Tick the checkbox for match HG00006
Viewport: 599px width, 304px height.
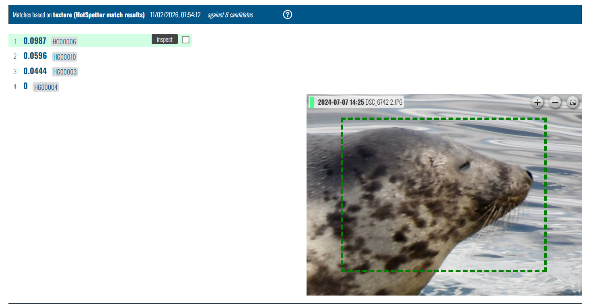click(x=185, y=39)
